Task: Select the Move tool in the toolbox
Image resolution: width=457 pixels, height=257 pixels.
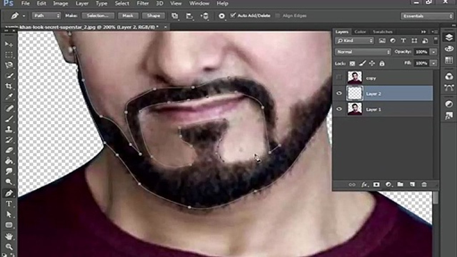Action: (9, 44)
